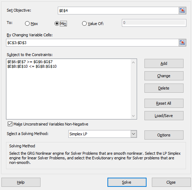This screenshot has height=190, width=192.
Task: Click the constraints list scroll down arrow
Action: (134, 116)
